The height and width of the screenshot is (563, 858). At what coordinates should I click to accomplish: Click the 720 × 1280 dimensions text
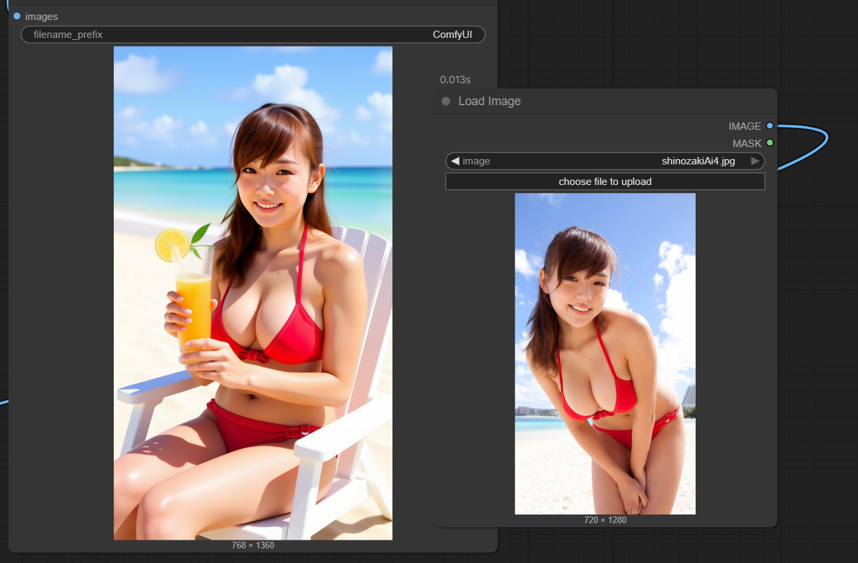(x=605, y=520)
